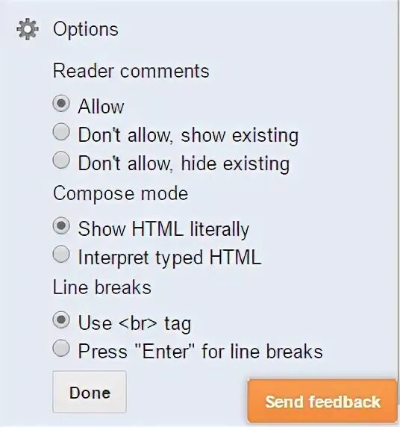
Task: Click the "Use <br> tag" label text
Action: click(134, 323)
